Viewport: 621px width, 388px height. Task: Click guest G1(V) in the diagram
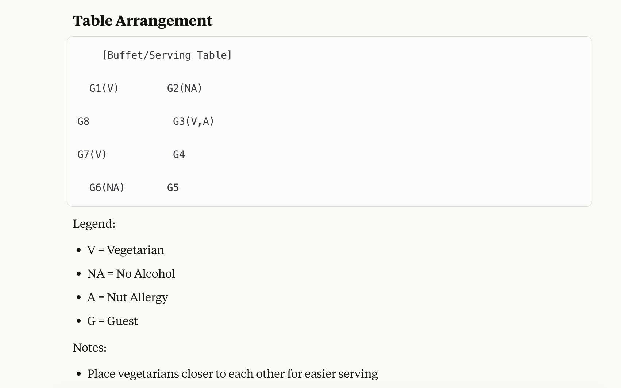pos(104,88)
